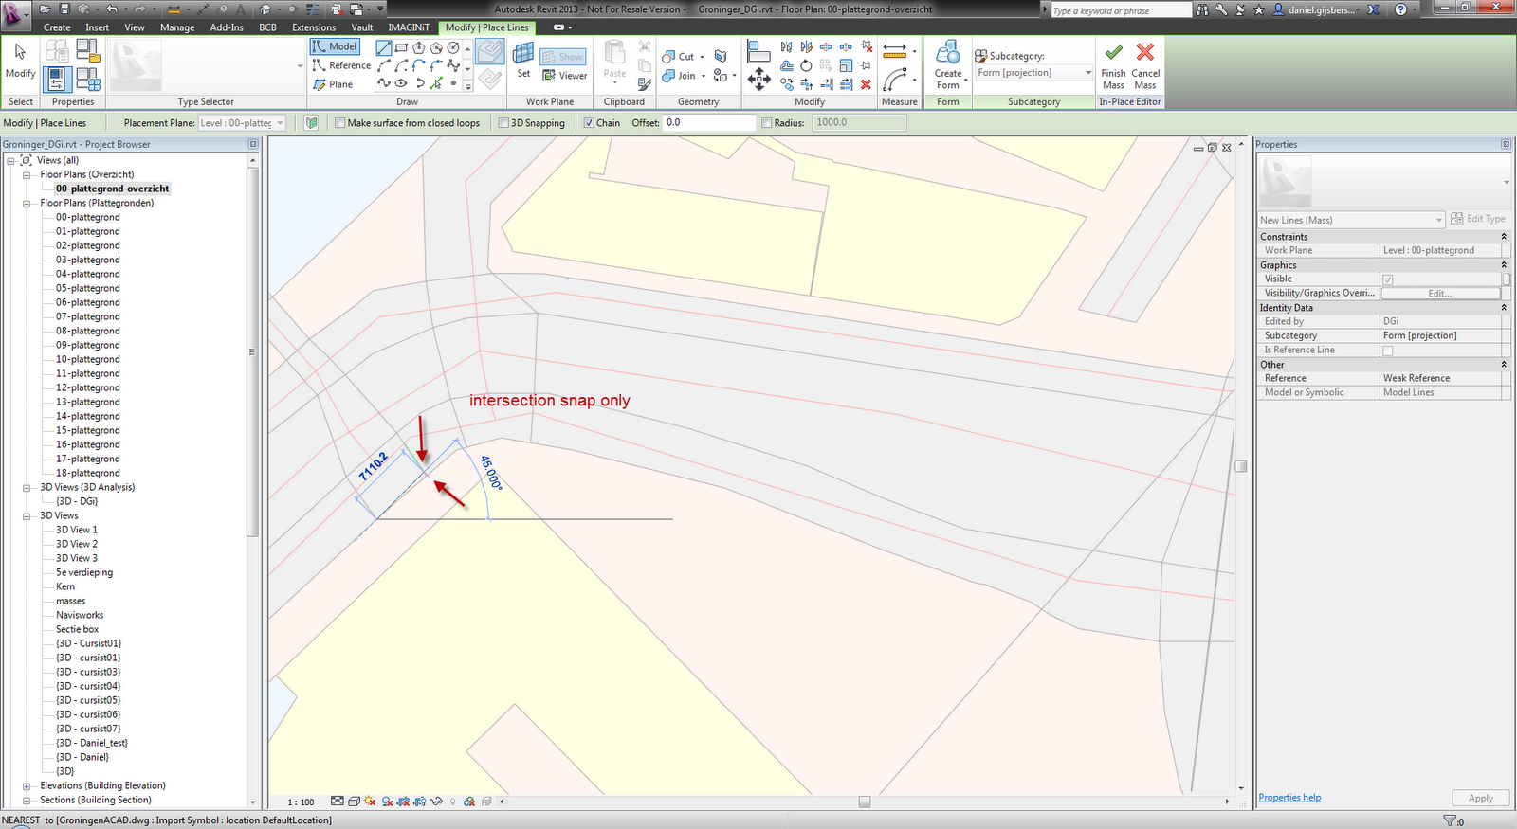Select the Line draw tool
The width and height of the screenshot is (1517, 829).
[384, 47]
